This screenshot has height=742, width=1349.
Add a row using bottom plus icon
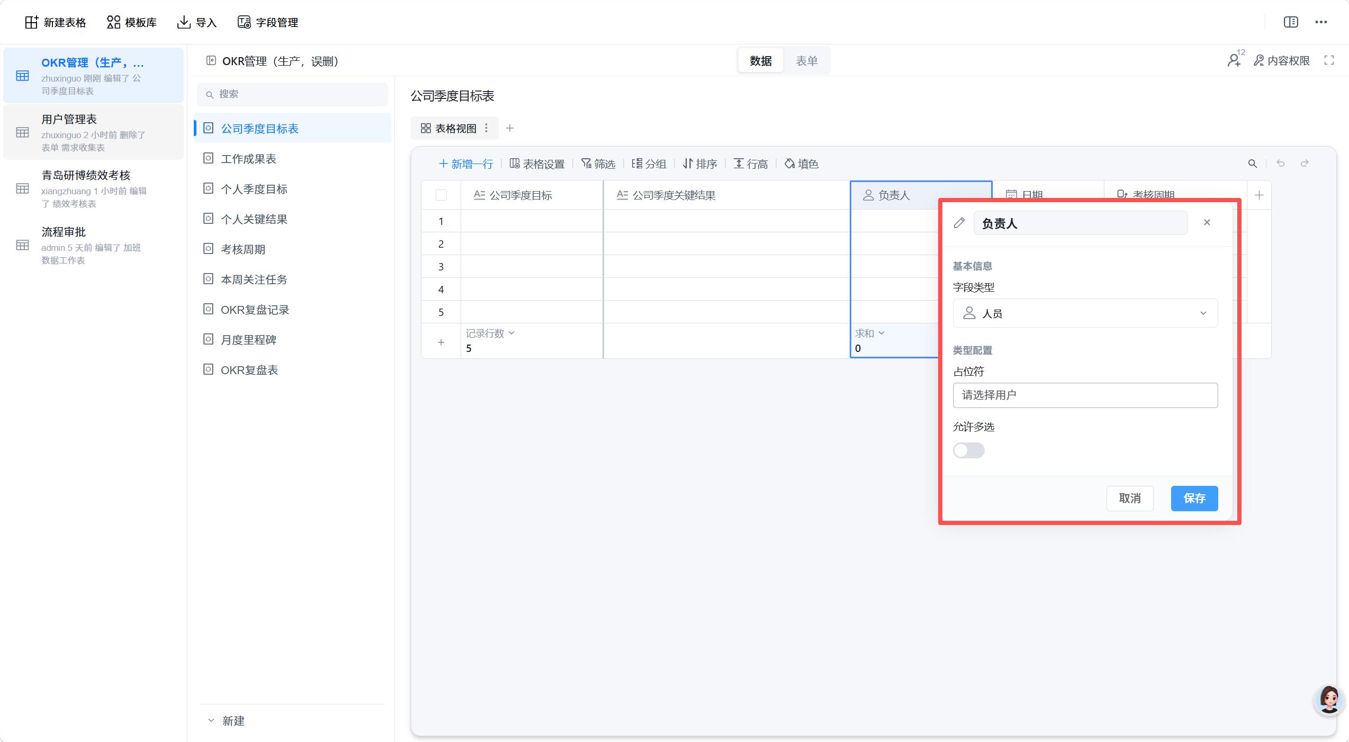pyautogui.click(x=441, y=342)
